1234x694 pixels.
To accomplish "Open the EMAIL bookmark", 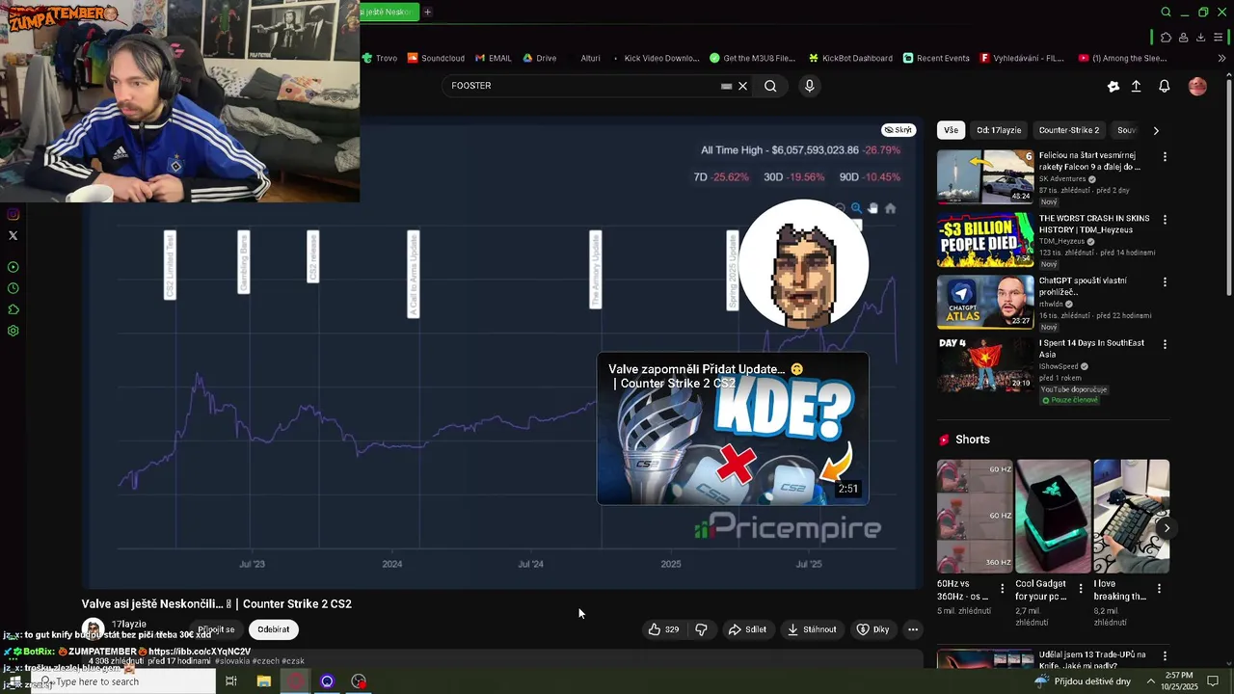I will pyautogui.click(x=493, y=58).
